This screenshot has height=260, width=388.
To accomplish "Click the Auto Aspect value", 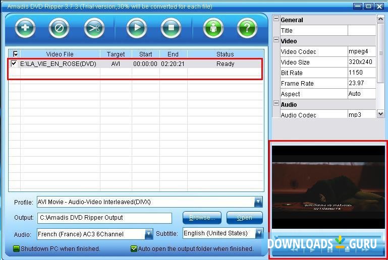I will pos(362,94).
